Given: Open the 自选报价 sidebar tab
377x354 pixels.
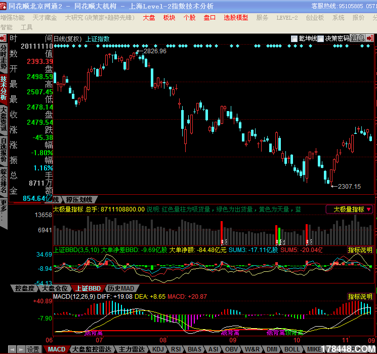Looking at the screenshot, I should (x=4, y=150).
